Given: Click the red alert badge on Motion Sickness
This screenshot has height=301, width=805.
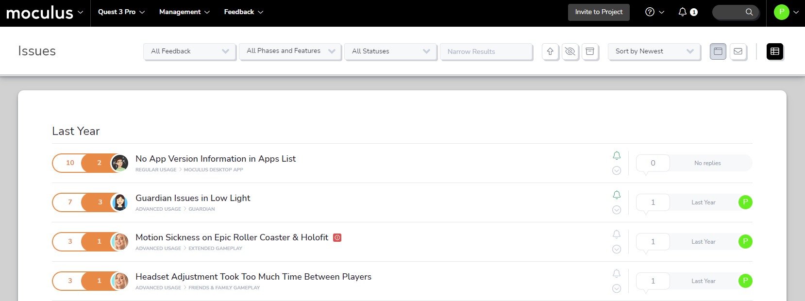Looking at the screenshot, I should coord(337,237).
